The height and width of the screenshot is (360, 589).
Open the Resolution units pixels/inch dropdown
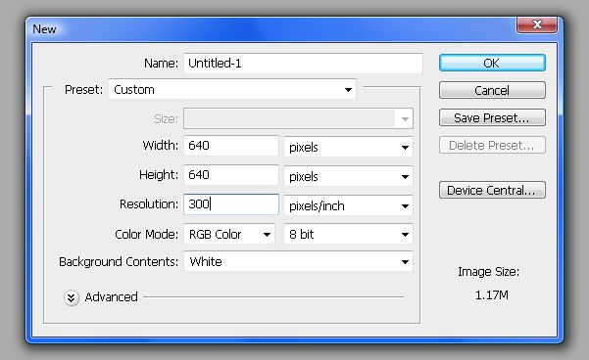348,205
